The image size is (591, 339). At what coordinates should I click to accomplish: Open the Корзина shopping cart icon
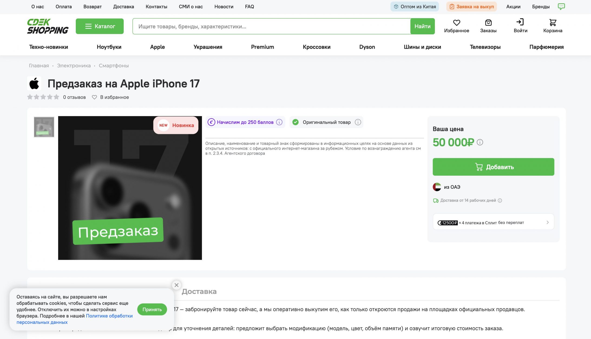pyautogui.click(x=553, y=22)
